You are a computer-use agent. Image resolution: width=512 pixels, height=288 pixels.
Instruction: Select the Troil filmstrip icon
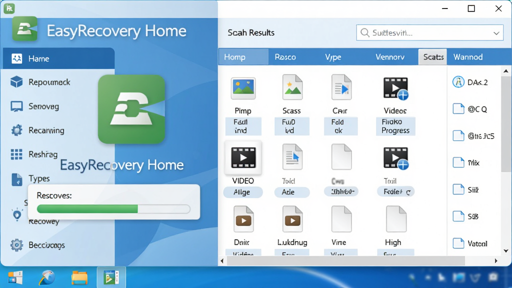(x=396, y=158)
